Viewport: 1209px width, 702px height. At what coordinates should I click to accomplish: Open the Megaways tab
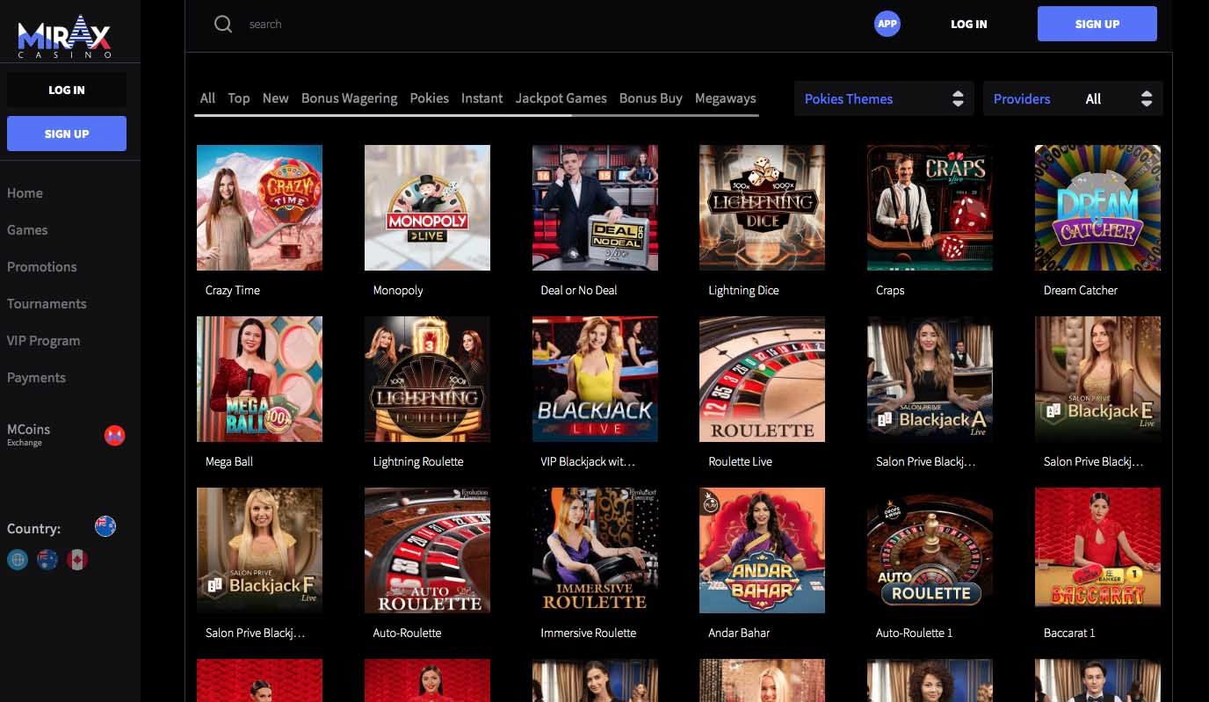pos(725,98)
